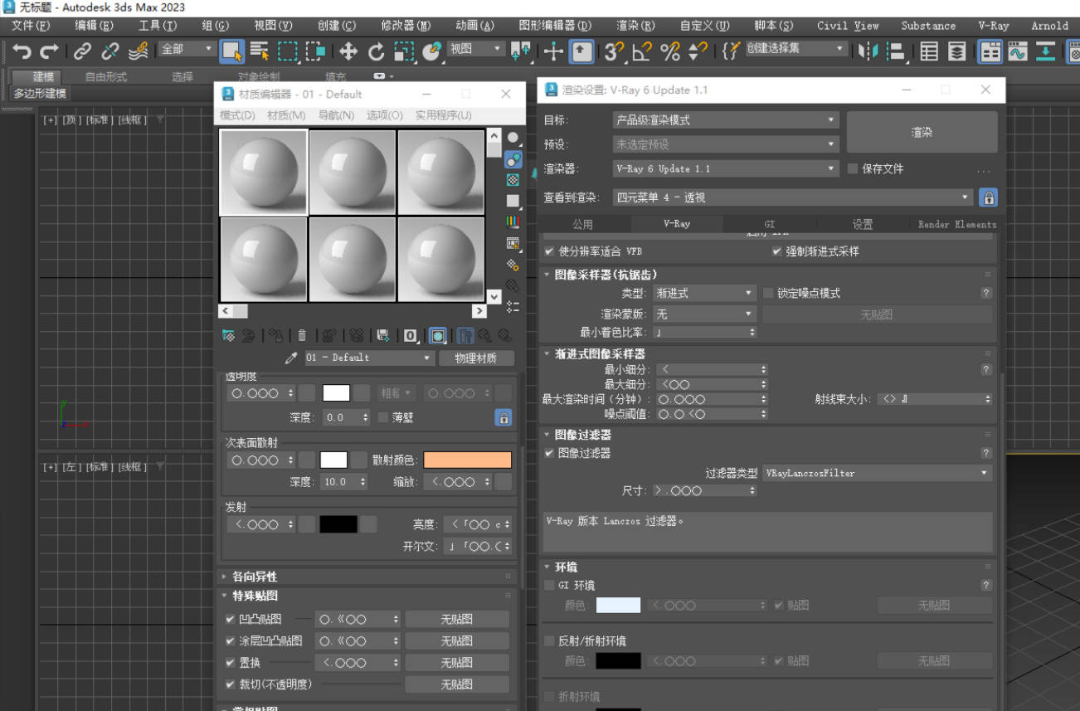The width and height of the screenshot is (1080, 711).
Task: Open the 渲染(R) menu
Action: tap(635, 26)
